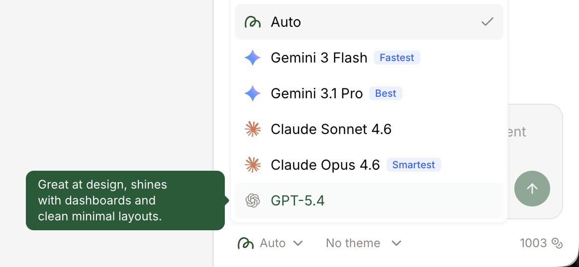Image resolution: width=579 pixels, height=267 pixels.
Task: Click the 1003 credits count
Action: (x=533, y=243)
